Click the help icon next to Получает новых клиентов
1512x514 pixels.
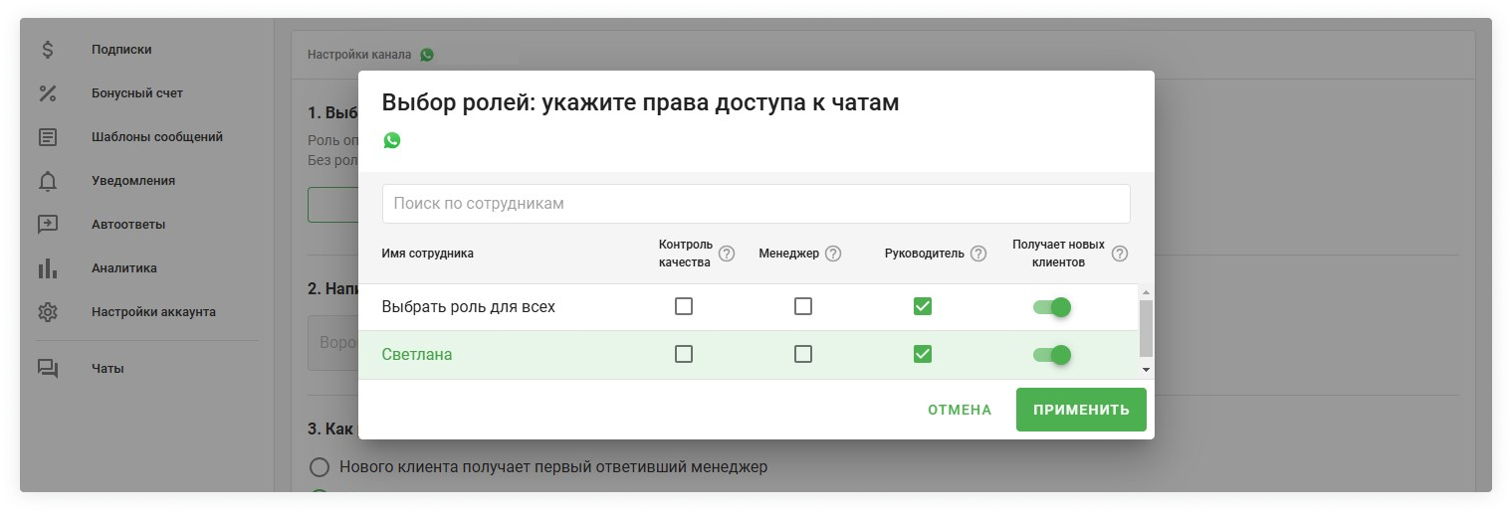pyautogui.click(x=1120, y=254)
